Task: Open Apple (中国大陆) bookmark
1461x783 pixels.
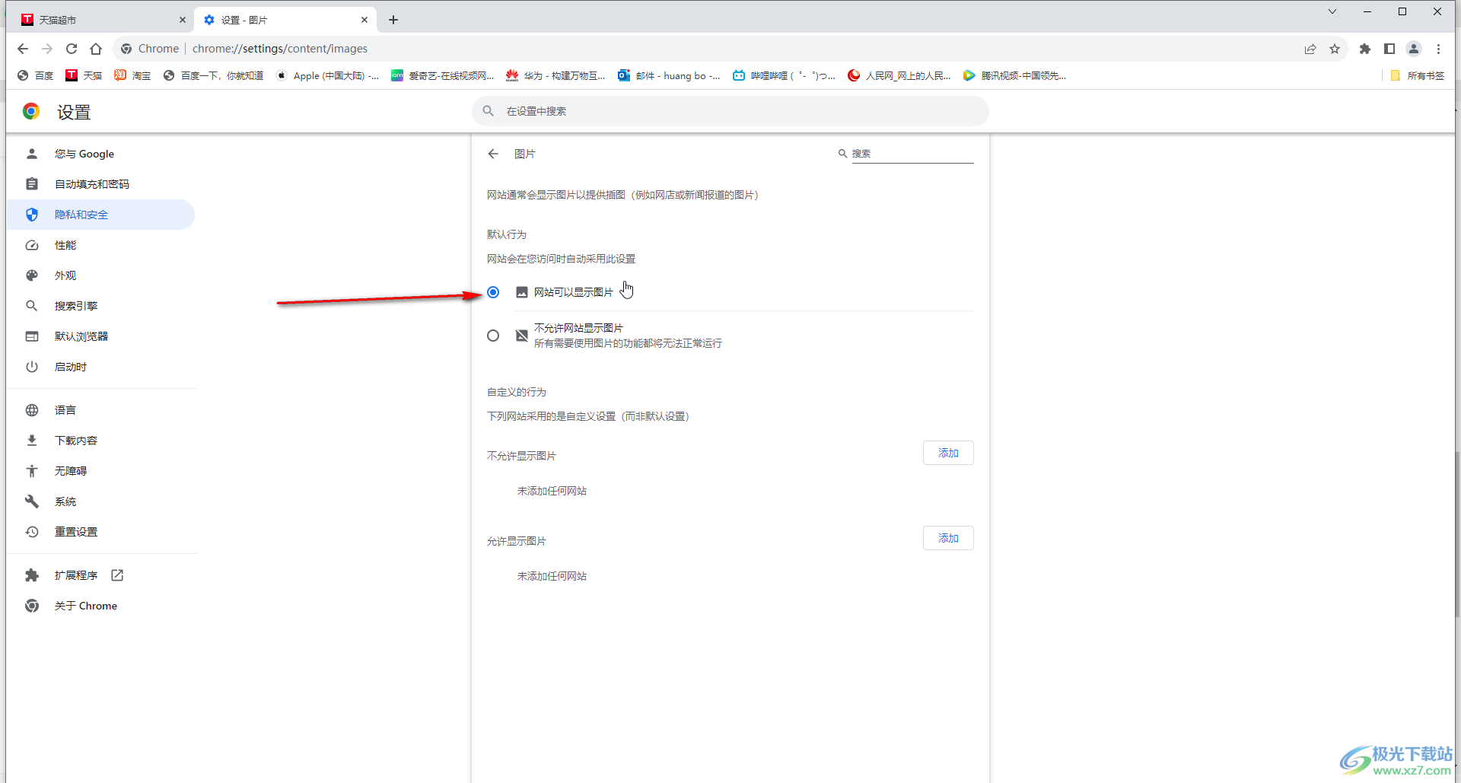Action: tap(327, 75)
